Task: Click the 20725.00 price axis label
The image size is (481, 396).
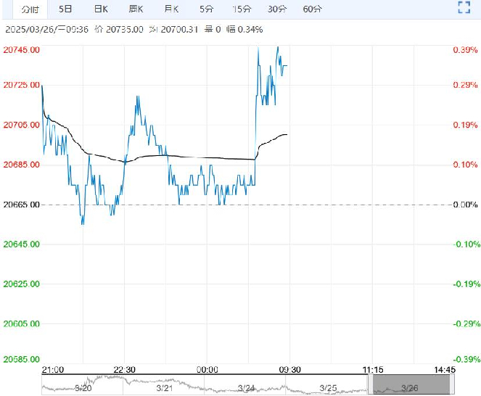Action: pyautogui.click(x=22, y=85)
